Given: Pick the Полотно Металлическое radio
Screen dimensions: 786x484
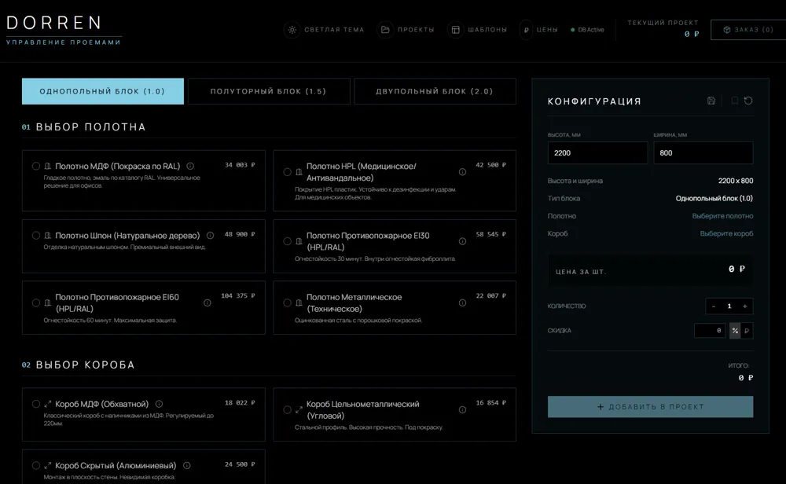Looking at the screenshot, I should (x=287, y=302).
